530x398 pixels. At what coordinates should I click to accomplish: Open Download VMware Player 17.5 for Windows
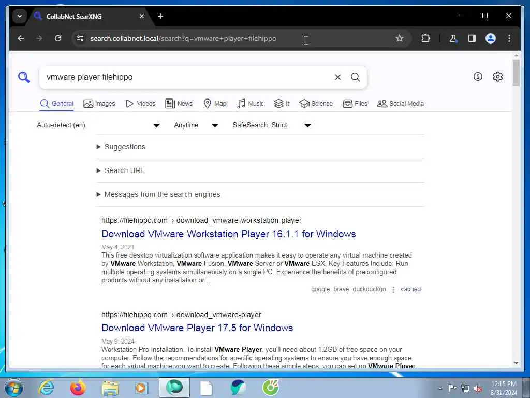click(197, 328)
